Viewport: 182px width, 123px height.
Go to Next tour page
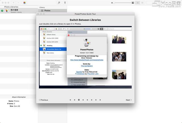[x=129, y=100]
